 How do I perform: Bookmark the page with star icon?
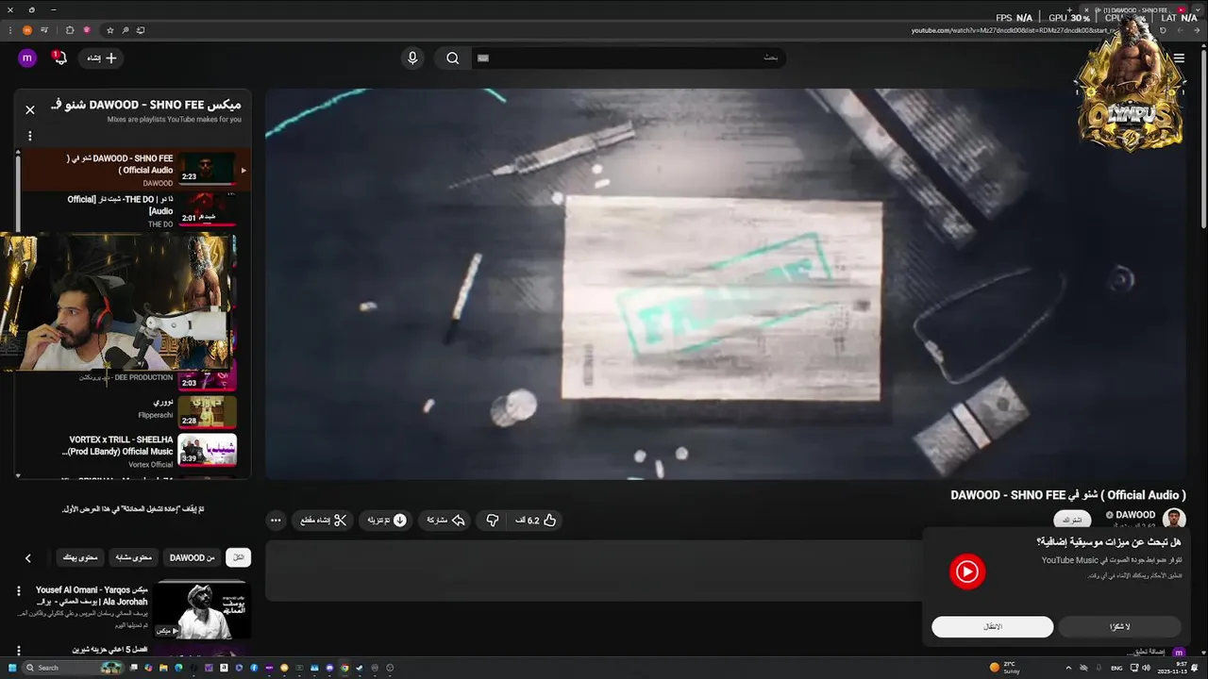pos(110,30)
